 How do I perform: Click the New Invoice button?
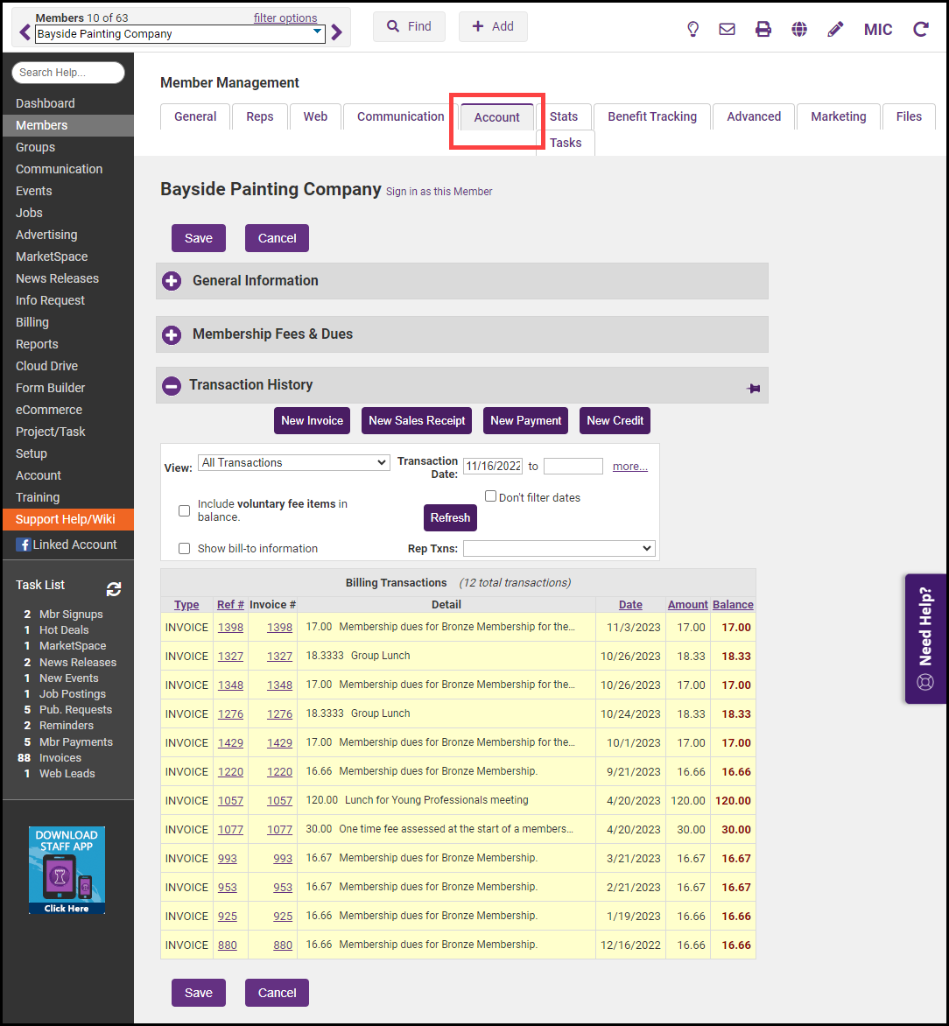click(312, 420)
